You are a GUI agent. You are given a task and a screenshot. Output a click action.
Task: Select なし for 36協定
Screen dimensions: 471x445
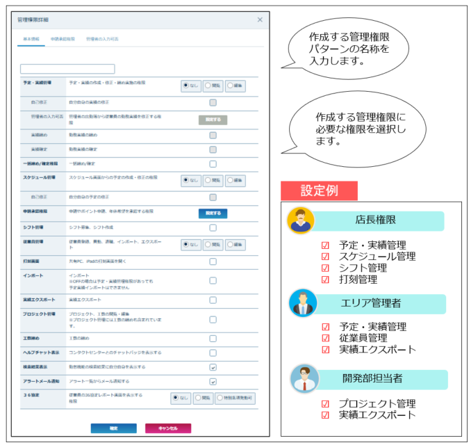click(x=181, y=398)
